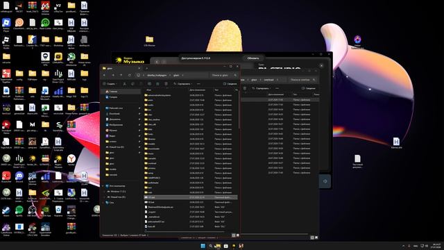Click the Paste icon in Explorer toolbar
The height and width of the screenshot is (250, 444).
coord(141,84)
